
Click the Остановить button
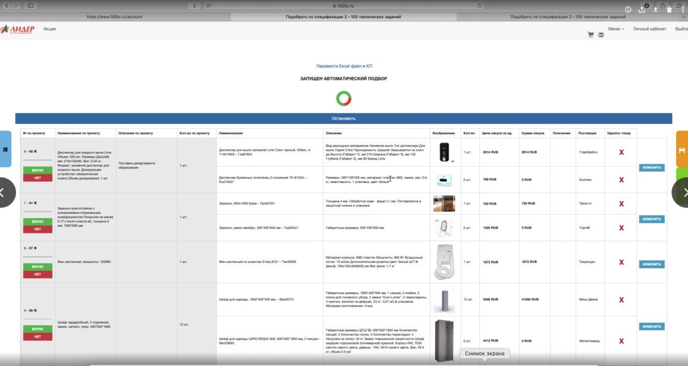343,118
